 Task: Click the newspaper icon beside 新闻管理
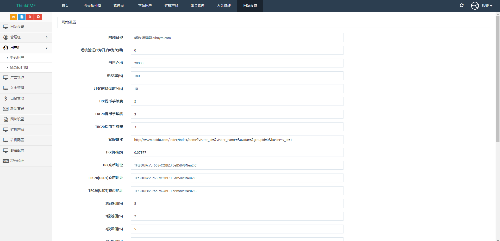tap(6, 109)
